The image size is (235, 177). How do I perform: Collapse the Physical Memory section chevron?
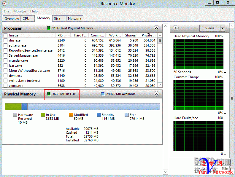(x=156, y=94)
